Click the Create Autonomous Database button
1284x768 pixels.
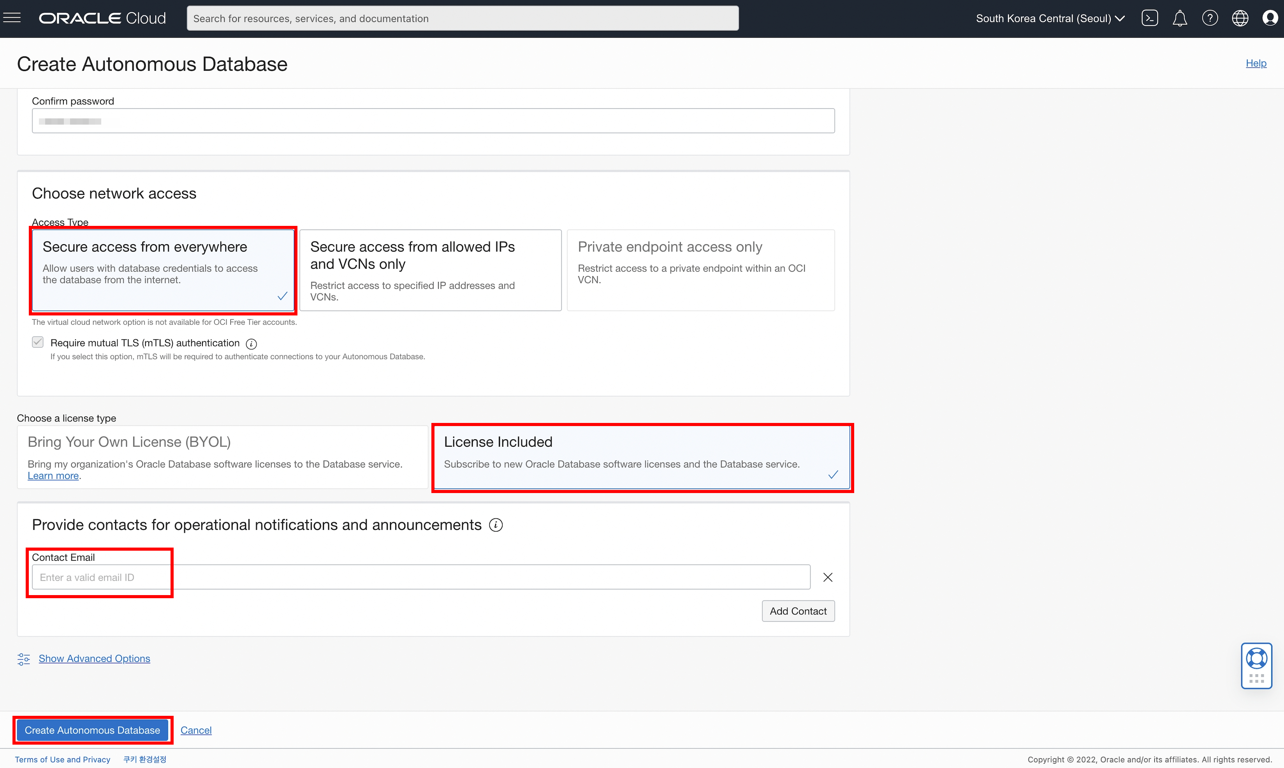(x=93, y=730)
